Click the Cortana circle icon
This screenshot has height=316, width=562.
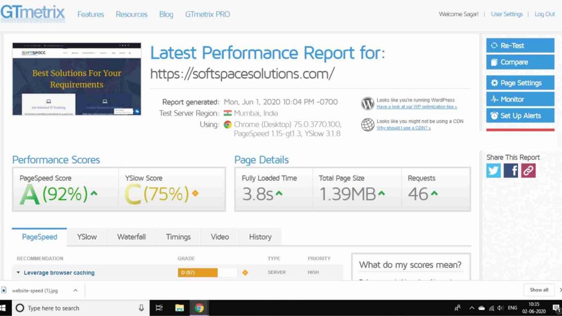tap(20, 308)
